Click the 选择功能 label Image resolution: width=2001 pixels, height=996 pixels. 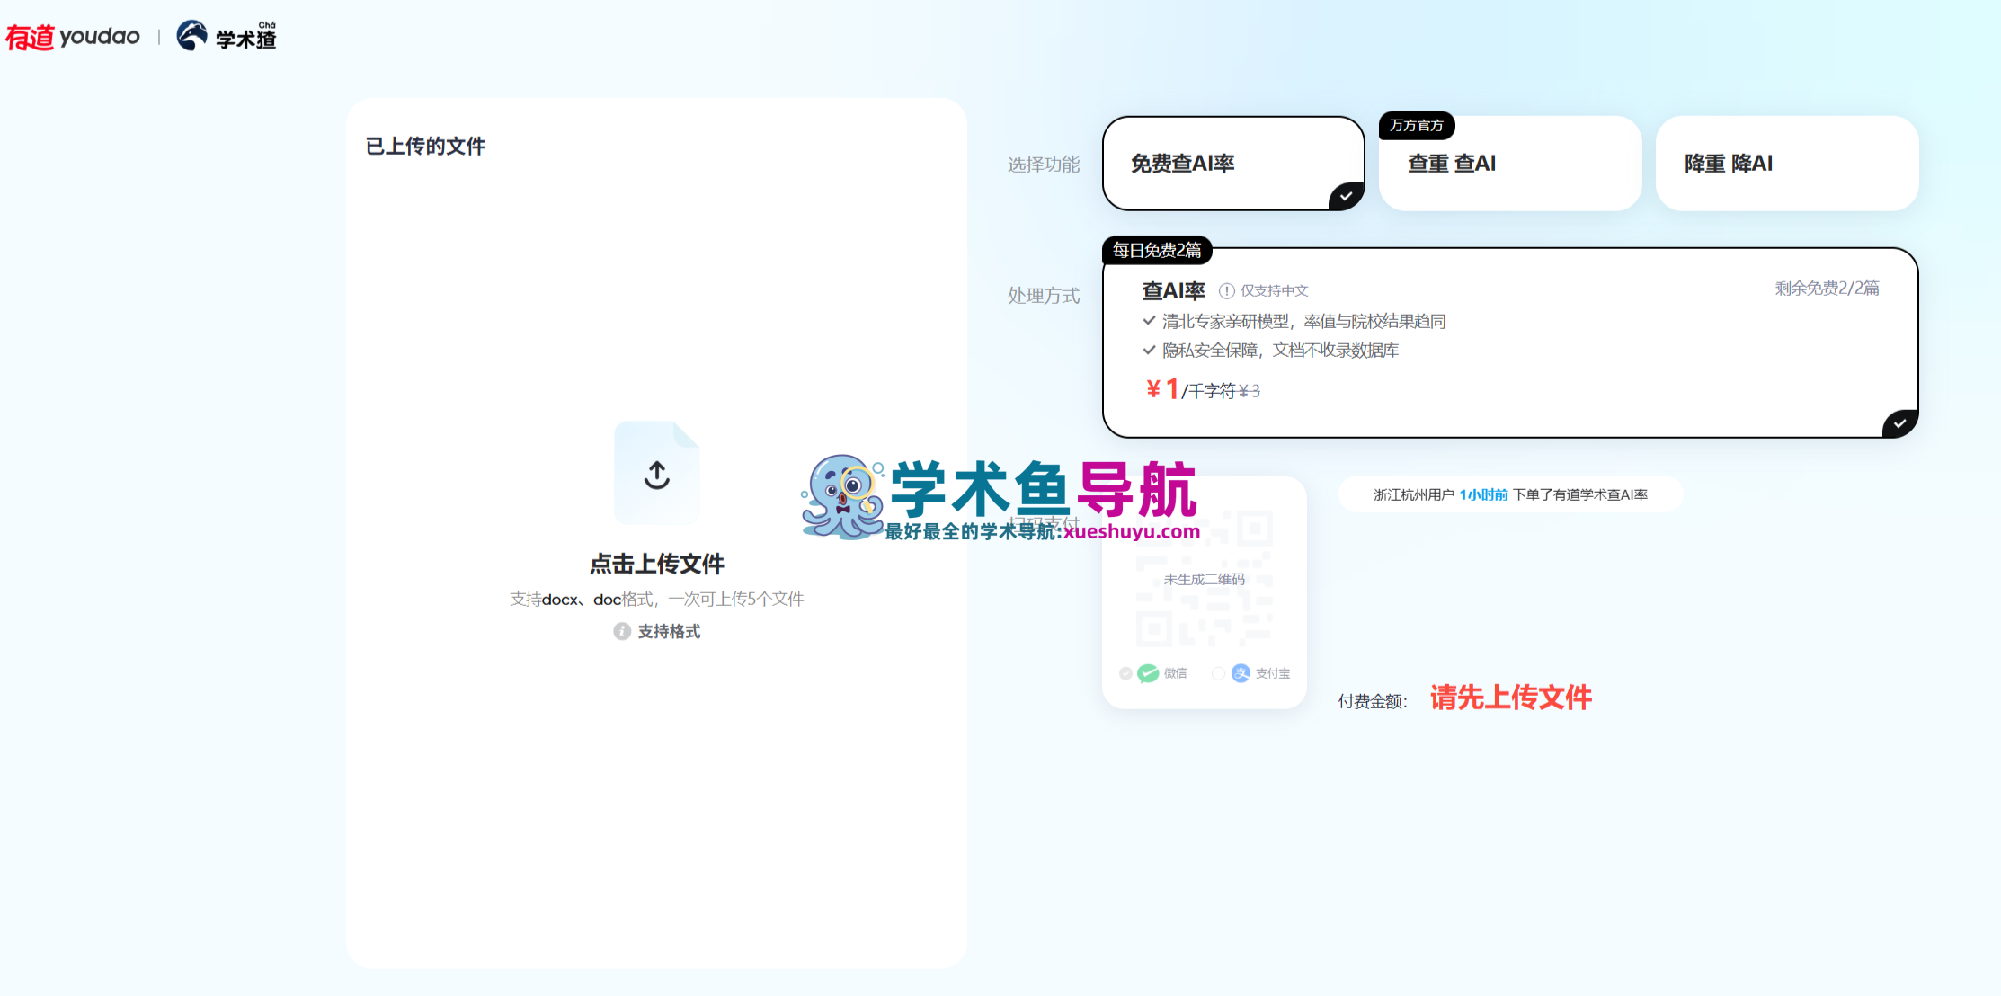click(x=1044, y=165)
